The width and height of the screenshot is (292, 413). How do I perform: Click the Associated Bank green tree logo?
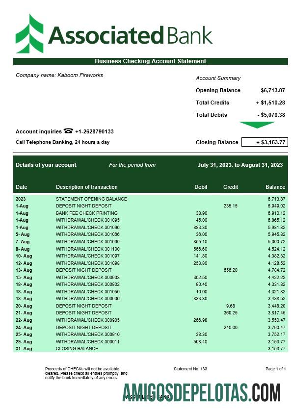29,33
